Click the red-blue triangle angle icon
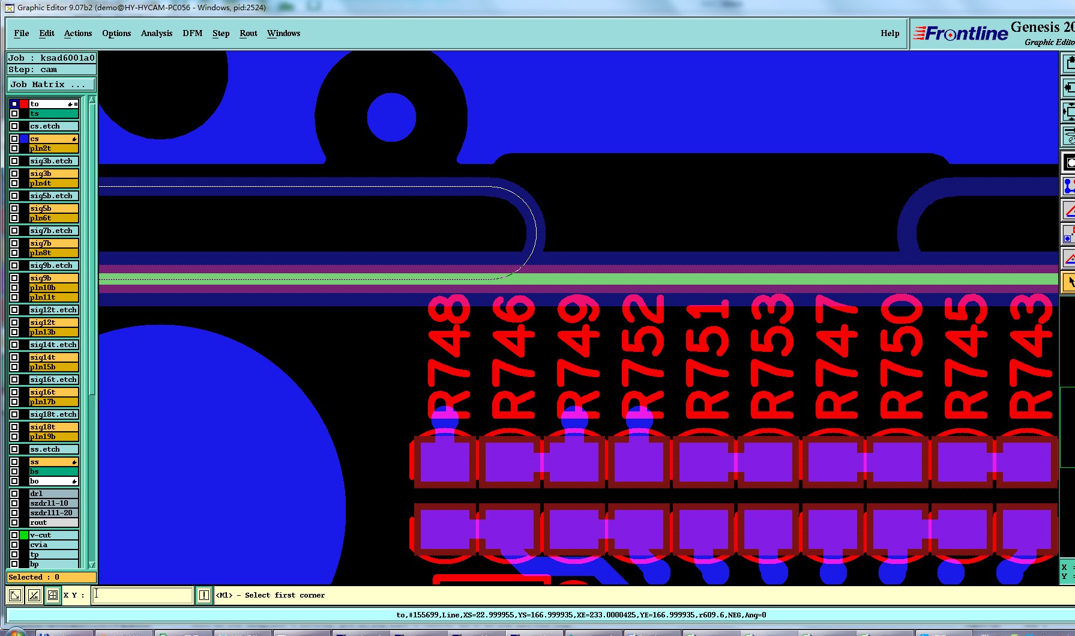This screenshot has width=1075, height=636. point(1068,258)
